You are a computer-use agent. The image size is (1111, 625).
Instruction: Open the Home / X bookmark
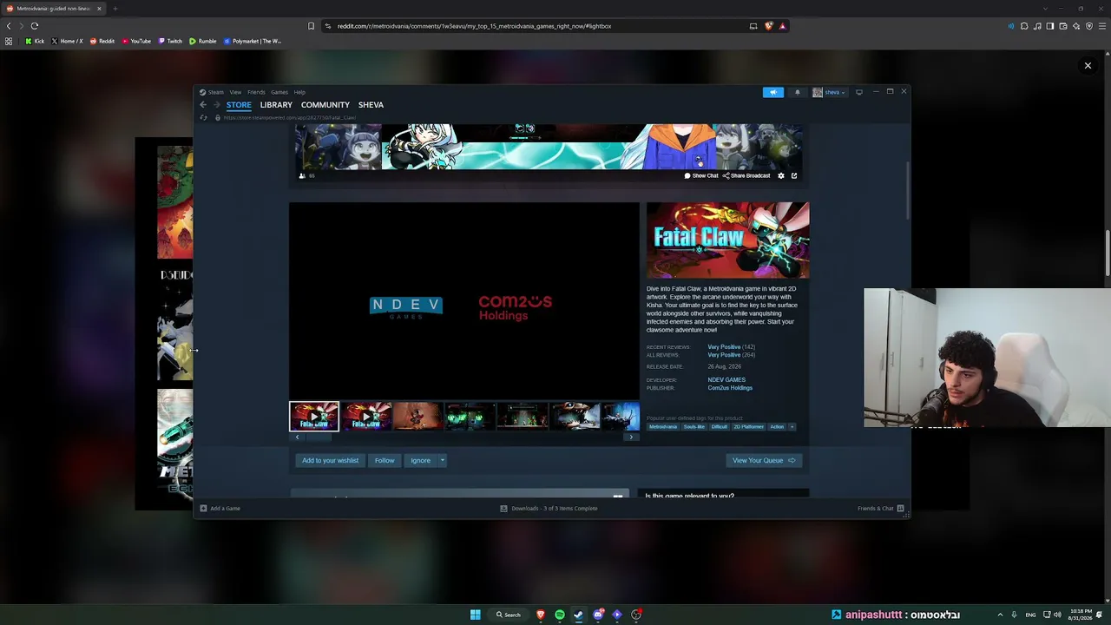[68, 41]
